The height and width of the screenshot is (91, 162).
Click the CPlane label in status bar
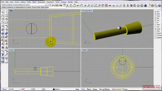[x=4, y=89]
